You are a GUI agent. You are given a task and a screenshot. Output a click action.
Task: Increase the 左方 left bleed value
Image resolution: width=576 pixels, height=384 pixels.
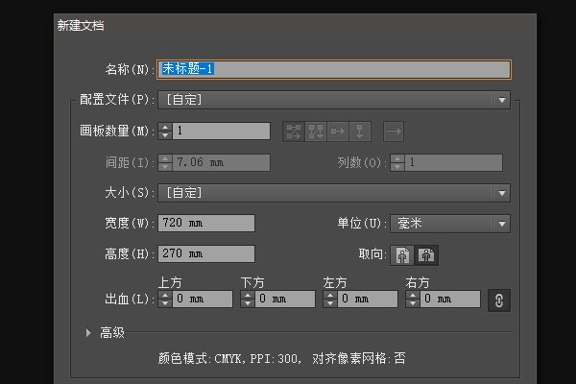click(x=330, y=295)
